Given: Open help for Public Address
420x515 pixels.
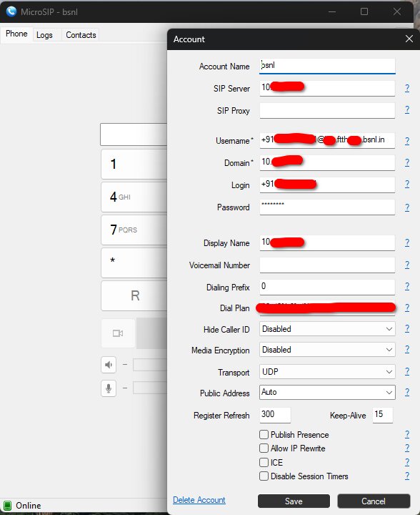Looking at the screenshot, I should pos(407,392).
